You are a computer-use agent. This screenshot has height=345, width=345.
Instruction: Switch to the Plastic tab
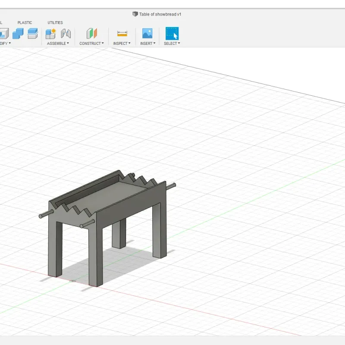pos(25,22)
